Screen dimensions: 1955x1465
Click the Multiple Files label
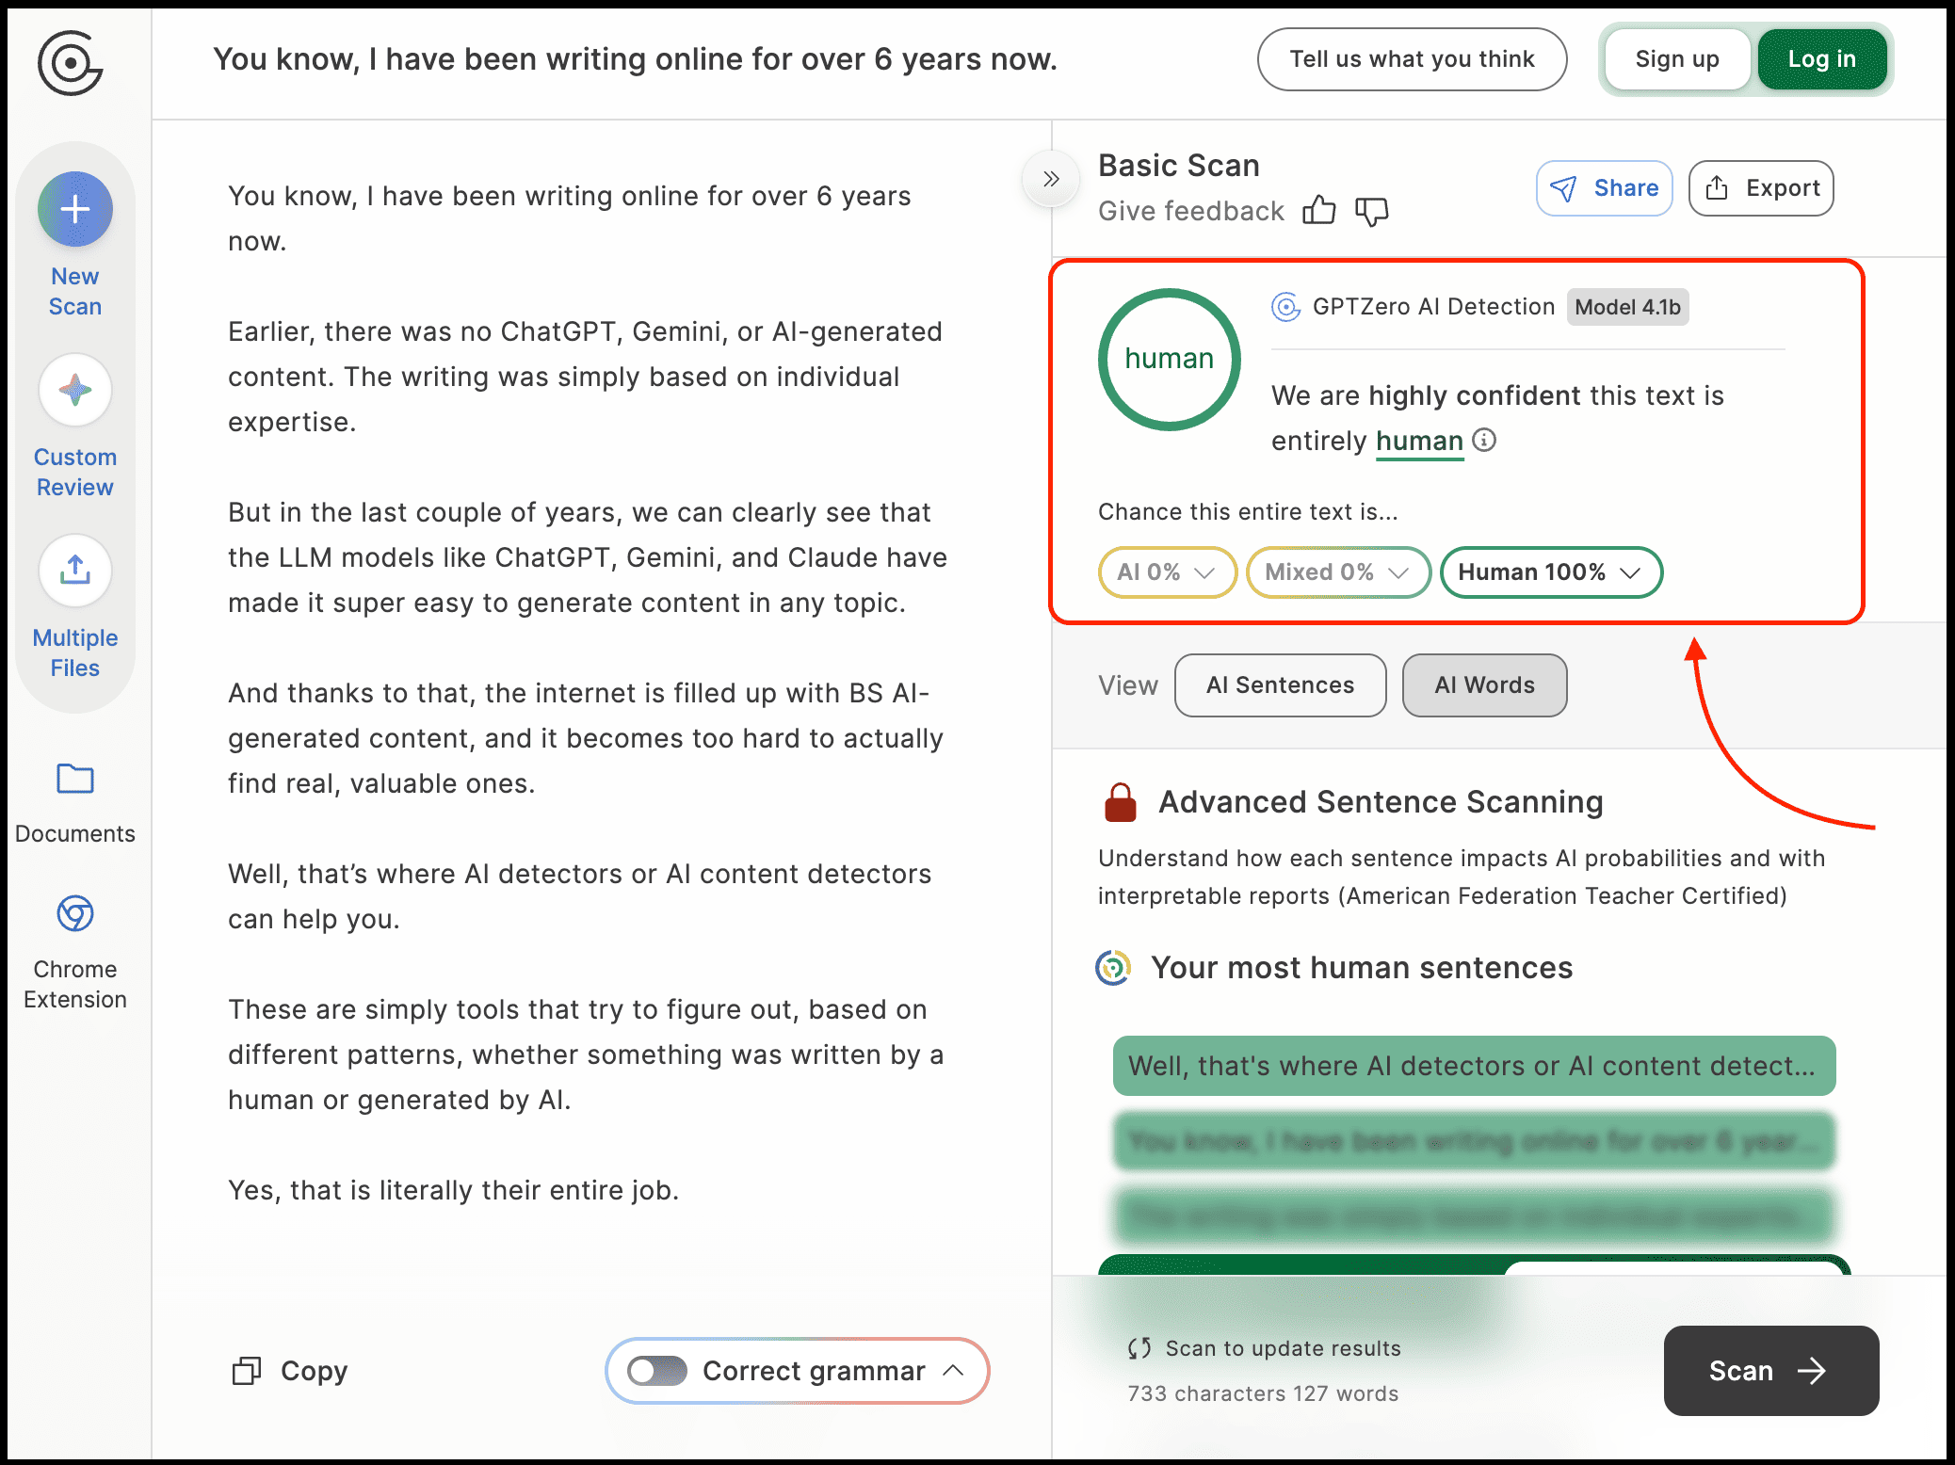[75, 653]
